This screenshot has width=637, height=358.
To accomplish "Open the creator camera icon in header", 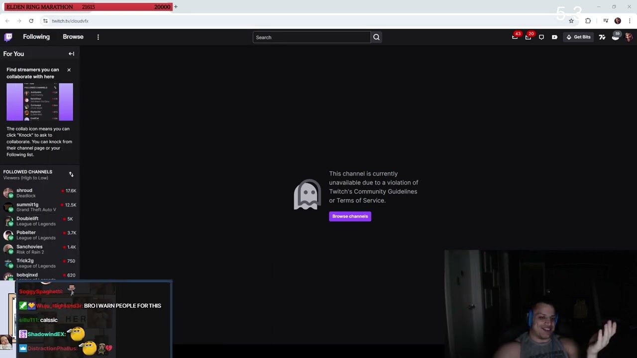I will pos(554,37).
